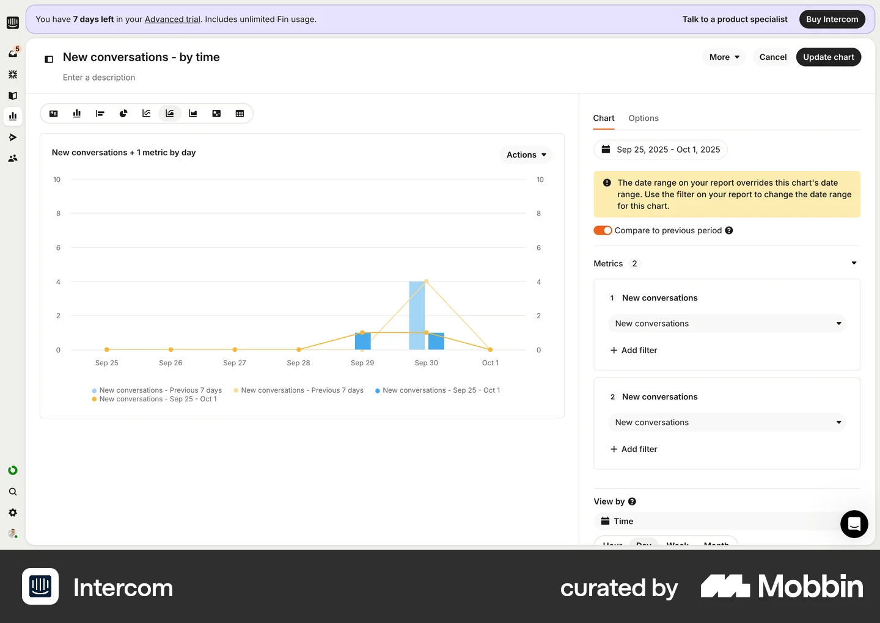This screenshot has height=623, width=880.
Task: Open the Advanced trial link
Action: pos(172,20)
